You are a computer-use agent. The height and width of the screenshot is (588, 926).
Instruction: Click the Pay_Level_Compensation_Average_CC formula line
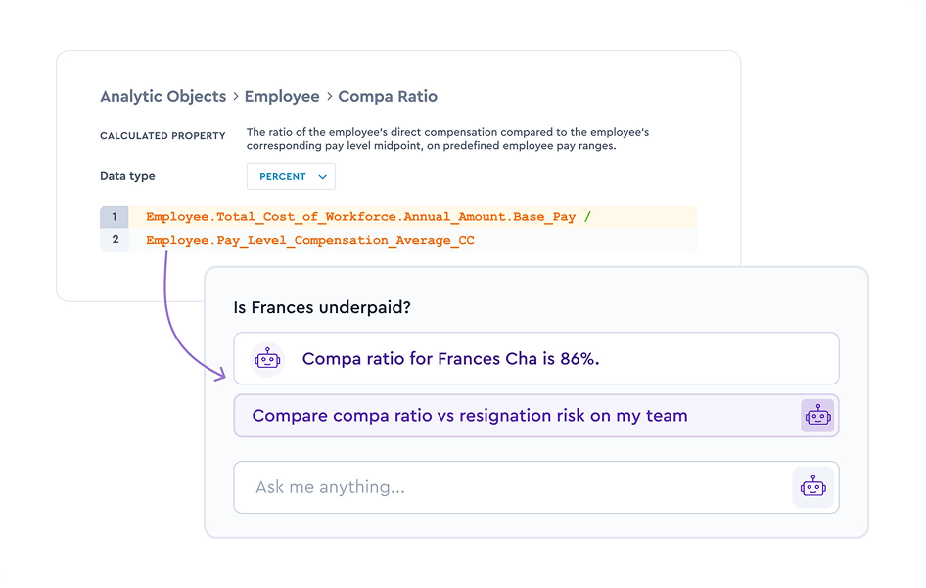coord(309,240)
